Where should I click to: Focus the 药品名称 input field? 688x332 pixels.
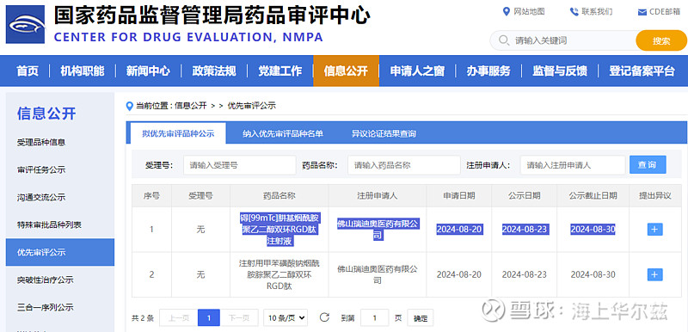coord(404,165)
